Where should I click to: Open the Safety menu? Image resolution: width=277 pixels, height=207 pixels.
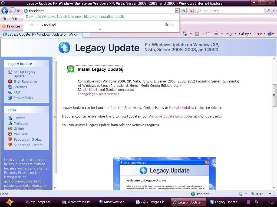tap(245, 34)
